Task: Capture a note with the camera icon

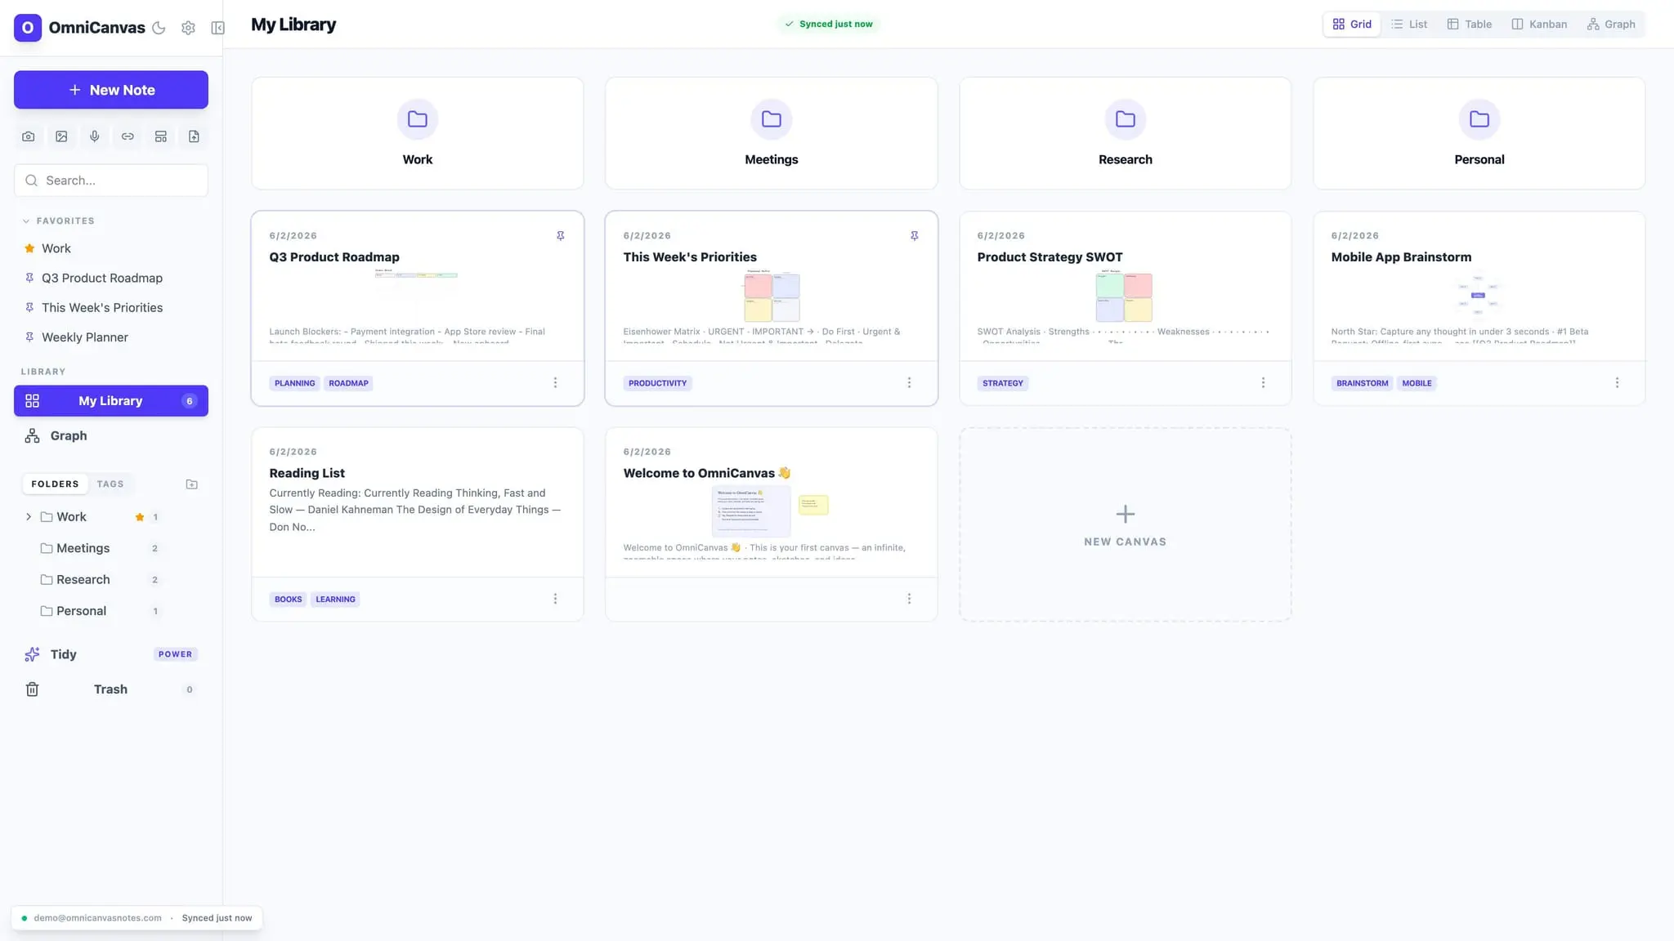Action: pyautogui.click(x=29, y=136)
